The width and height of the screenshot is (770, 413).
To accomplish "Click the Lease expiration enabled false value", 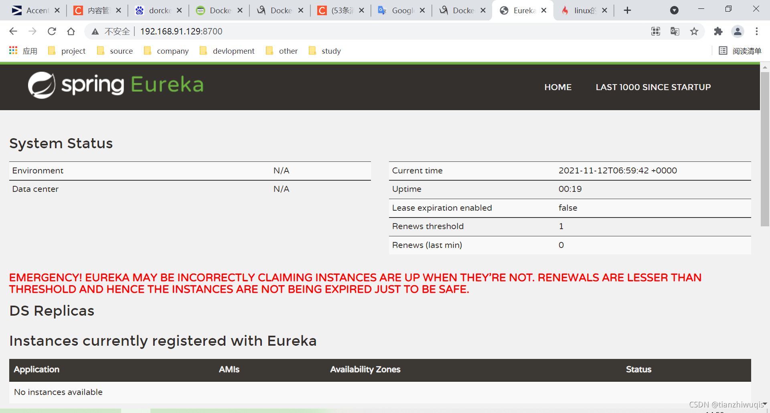I will (568, 208).
